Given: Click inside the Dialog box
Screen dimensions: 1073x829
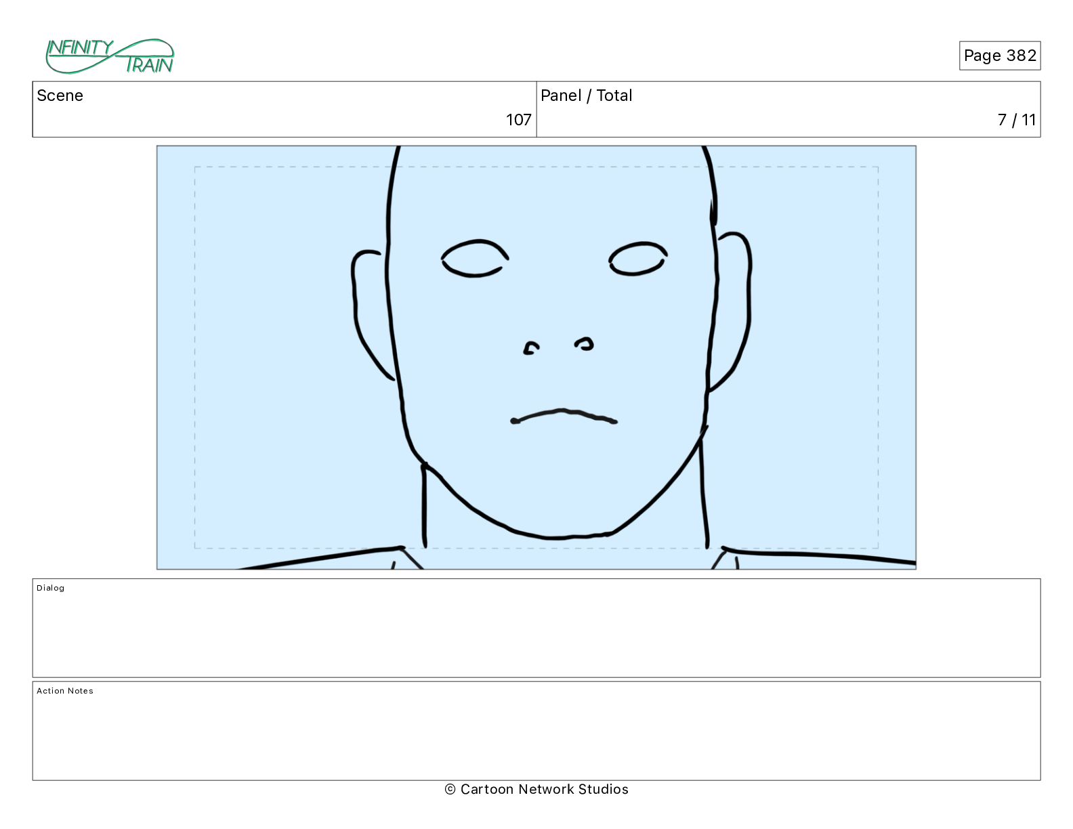Looking at the screenshot, I should click(536, 628).
